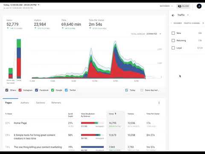
Task: Uncheck the Google referrer checkbox
Action: click(53, 90)
